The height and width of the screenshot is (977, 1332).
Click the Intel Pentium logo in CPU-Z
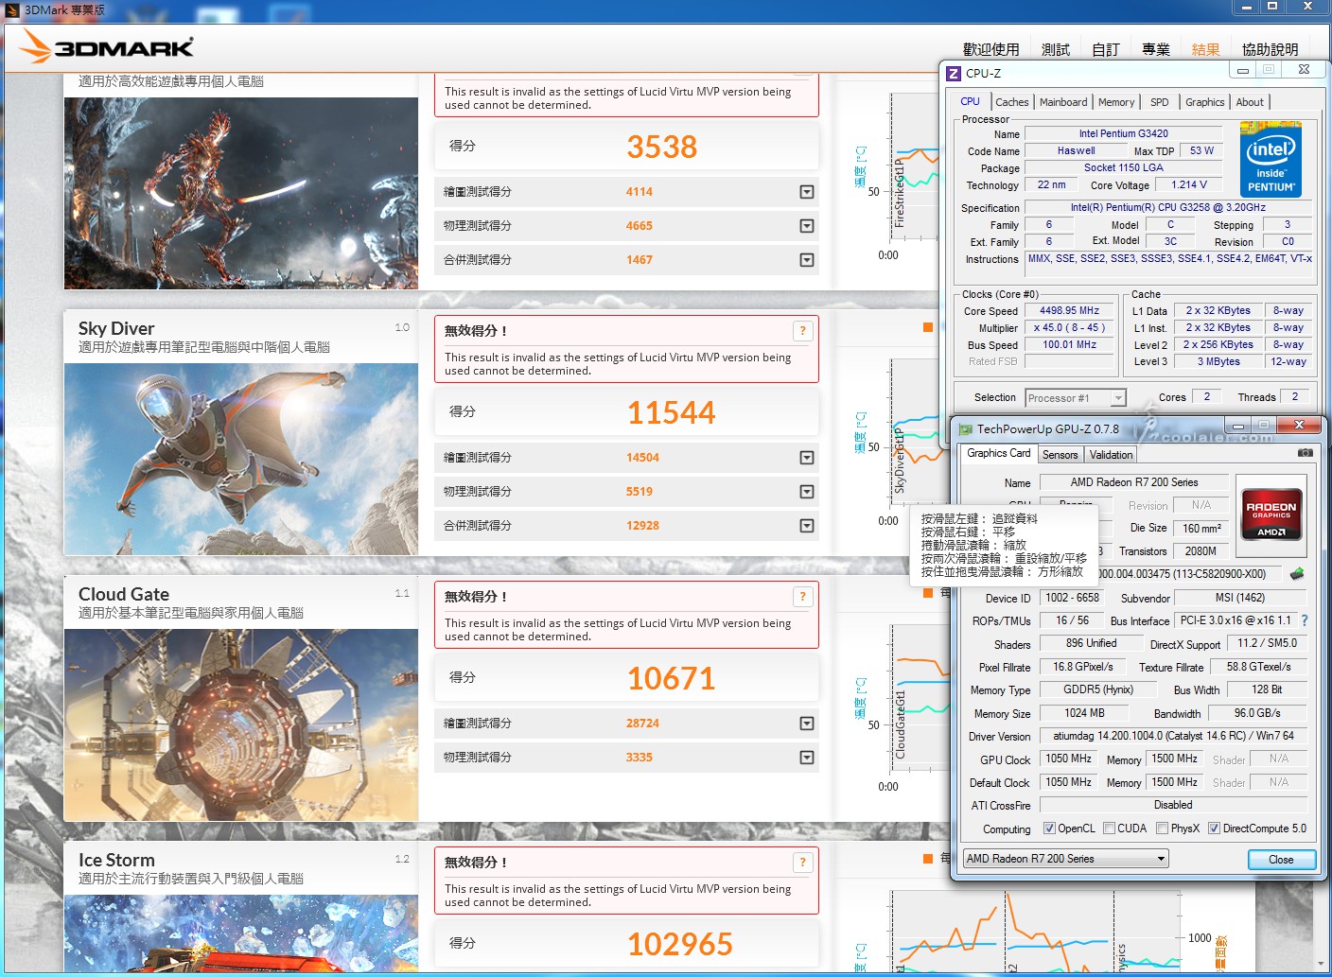point(1271,160)
